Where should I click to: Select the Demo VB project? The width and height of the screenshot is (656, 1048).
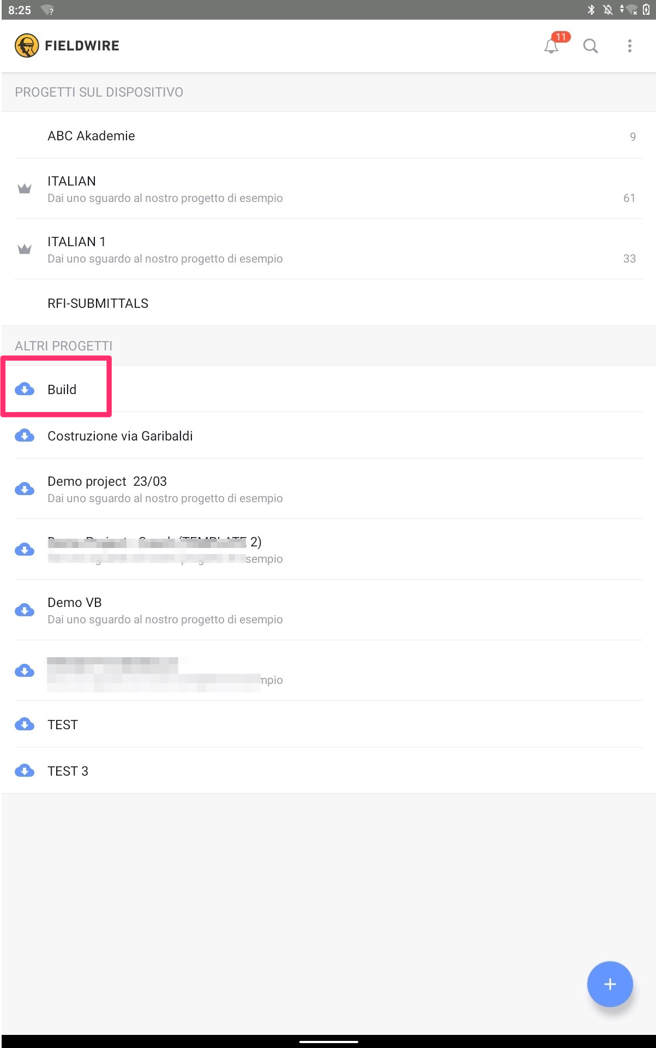(328, 610)
